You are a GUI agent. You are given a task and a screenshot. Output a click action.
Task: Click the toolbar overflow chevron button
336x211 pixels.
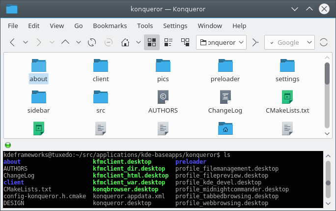point(255,43)
